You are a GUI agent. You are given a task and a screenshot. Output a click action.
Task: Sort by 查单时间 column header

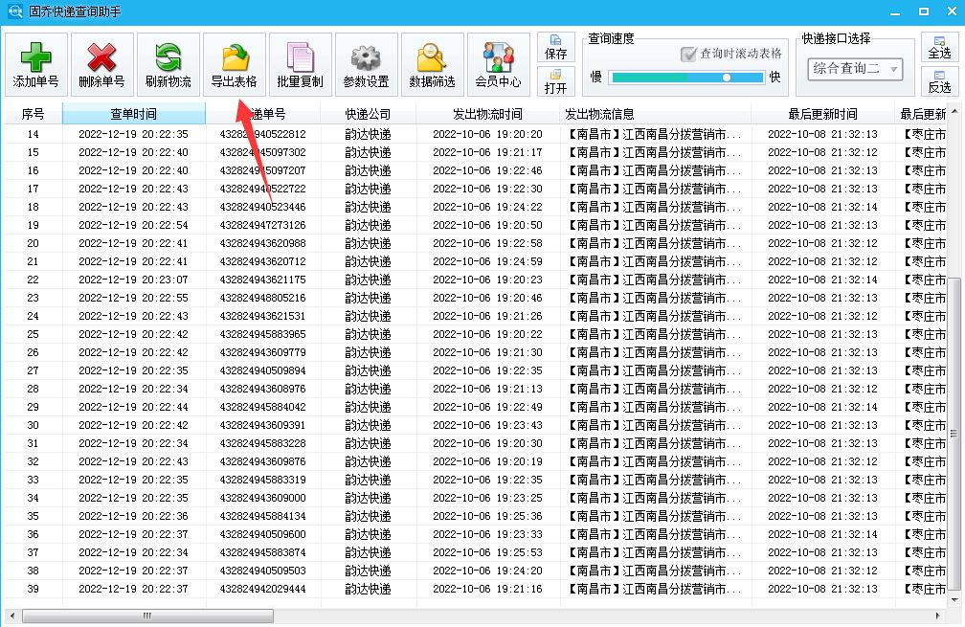click(x=134, y=114)
